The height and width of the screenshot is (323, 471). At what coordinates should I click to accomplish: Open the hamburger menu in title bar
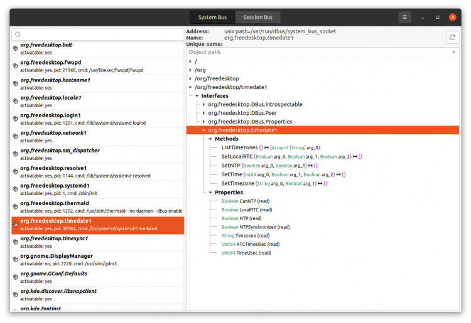(x=405, y=17)
